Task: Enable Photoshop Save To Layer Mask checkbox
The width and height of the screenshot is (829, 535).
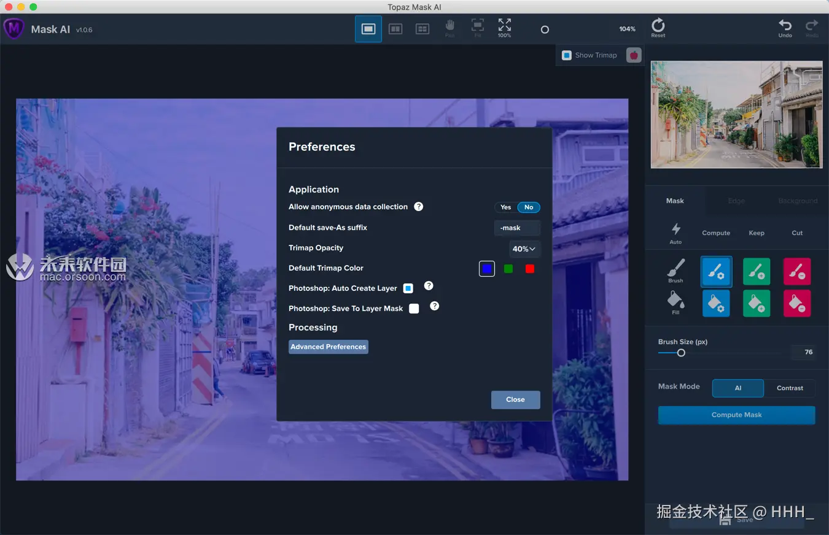Action: tap(414, 309)
